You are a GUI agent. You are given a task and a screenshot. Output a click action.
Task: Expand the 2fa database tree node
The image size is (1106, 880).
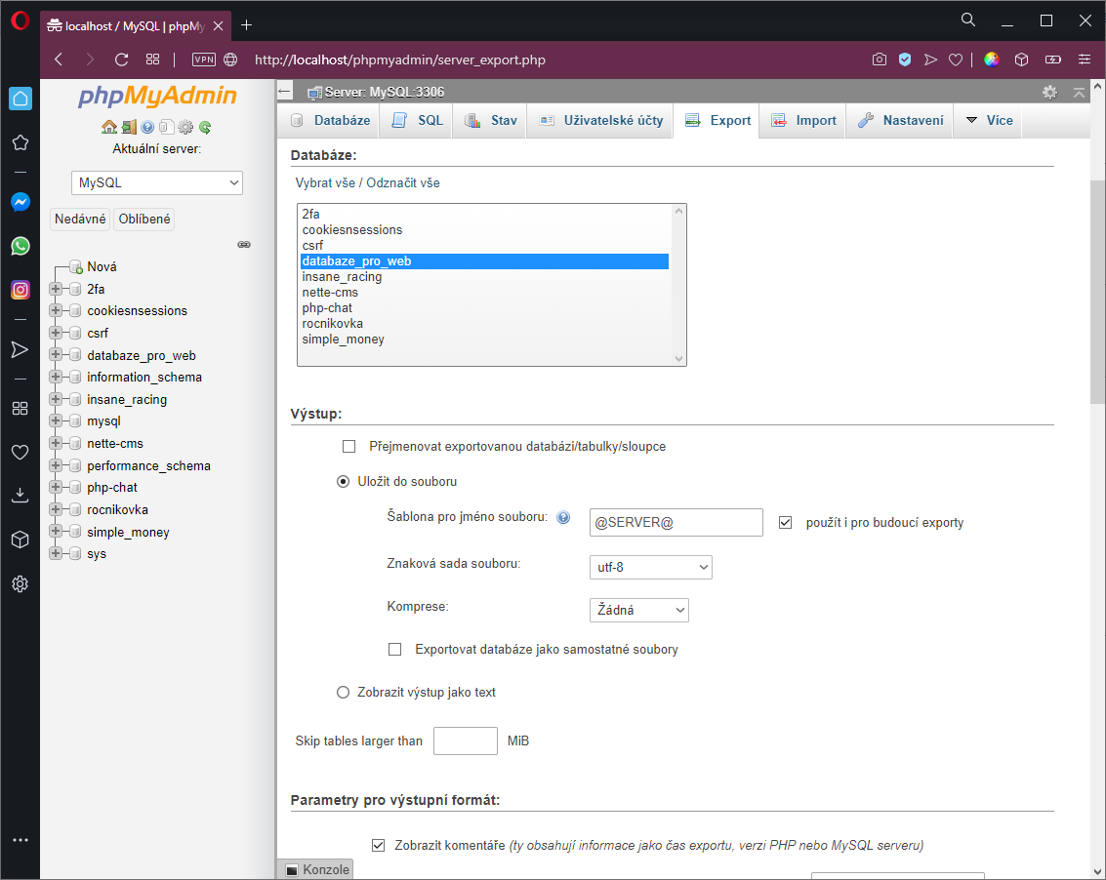click(55, 289)
